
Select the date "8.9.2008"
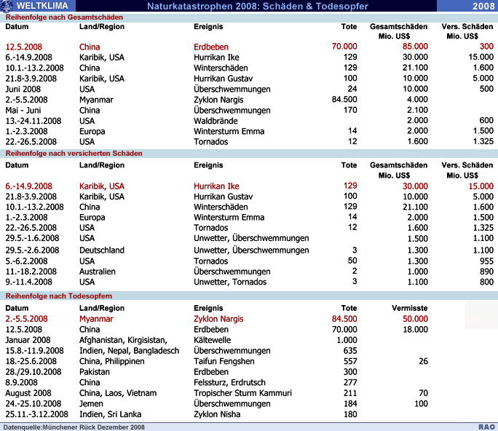point(21,382)
